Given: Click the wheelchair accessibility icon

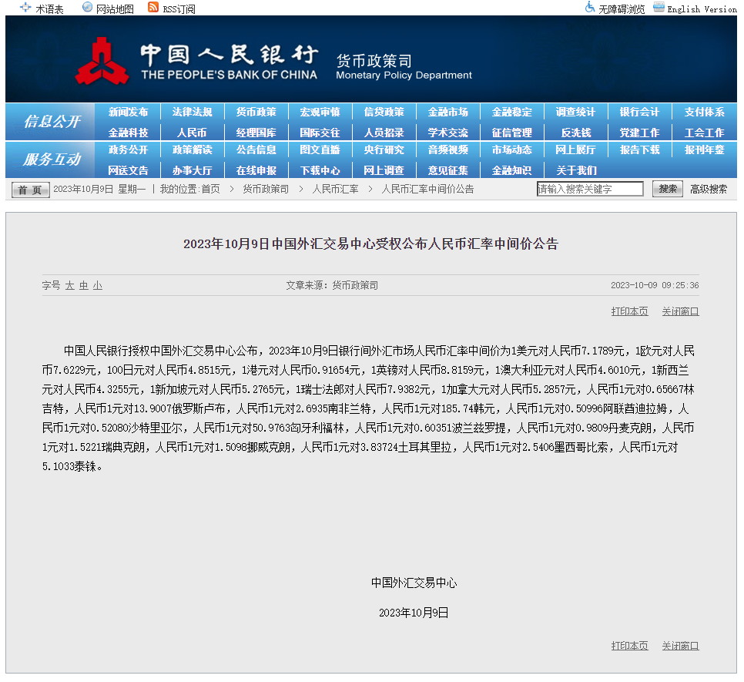Looking at the screenshot, I should click(590, 7).
